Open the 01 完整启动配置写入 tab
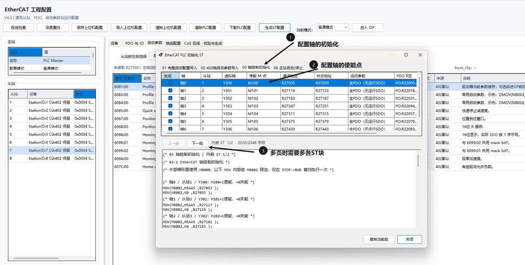This screenshot has width=525, height=265. tap(179, 68)
